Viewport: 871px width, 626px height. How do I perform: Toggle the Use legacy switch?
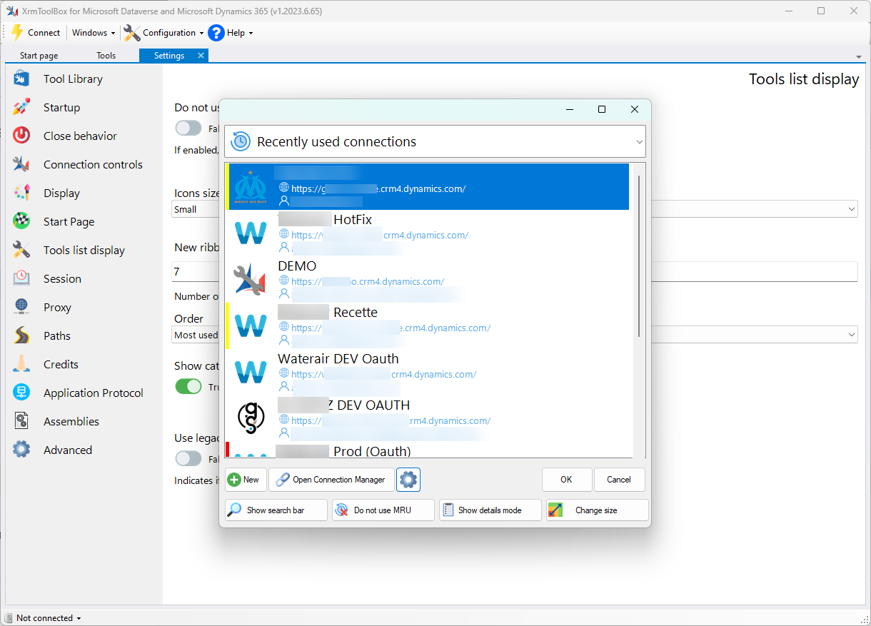[188, 458]
